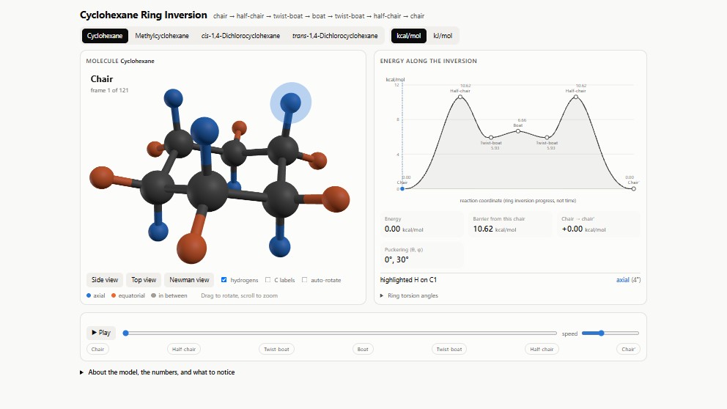Enable C labels checkbox
This screenshot has height=409, width=727.
click(268, 279)
